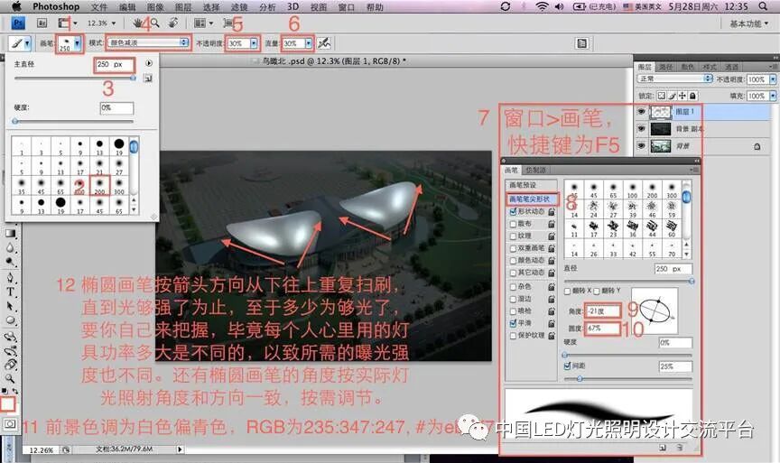Image resolution: width=780 pixels, height=463 pixels.
Task: Open brush picker flyout menu arrow
Action: coord(149,63)
